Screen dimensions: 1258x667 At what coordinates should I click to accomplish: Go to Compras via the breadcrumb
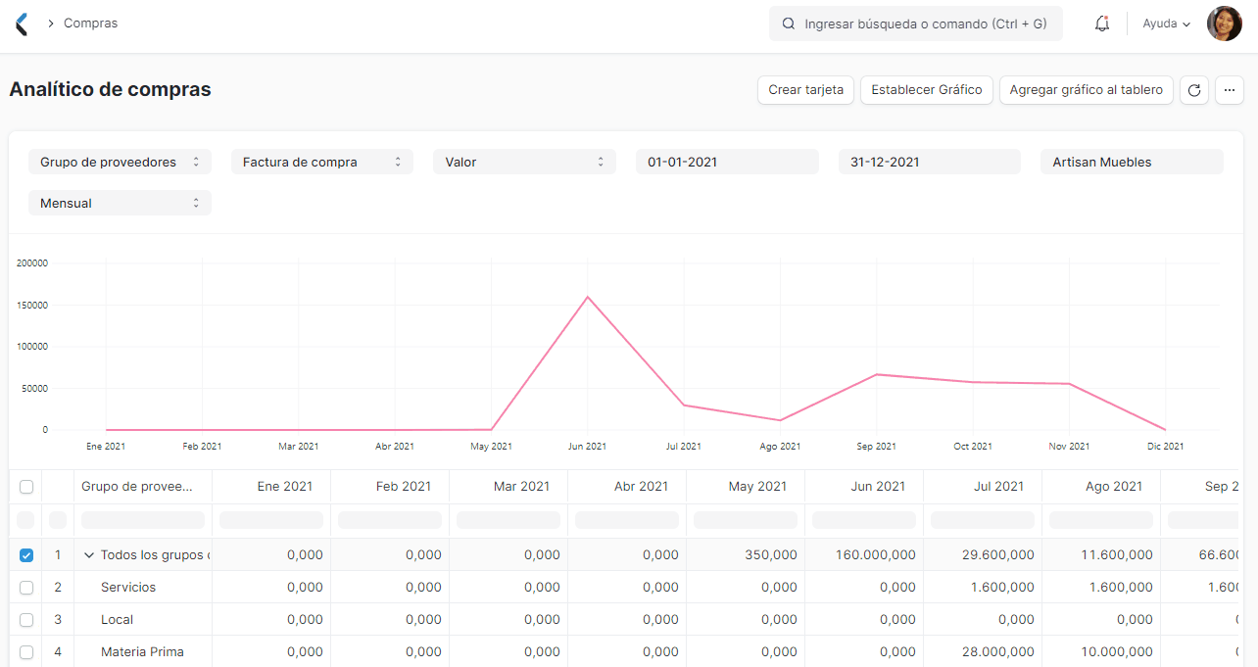click(90, 23)
